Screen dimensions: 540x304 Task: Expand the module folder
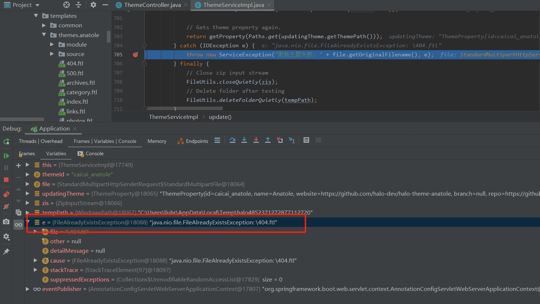coord(52,44)
